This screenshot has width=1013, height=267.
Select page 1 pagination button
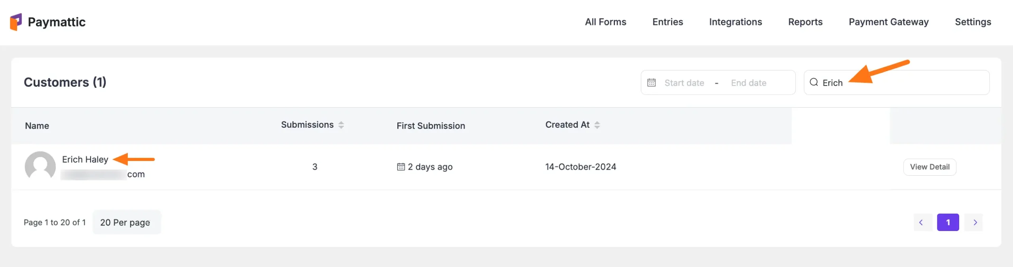[948, 222]
